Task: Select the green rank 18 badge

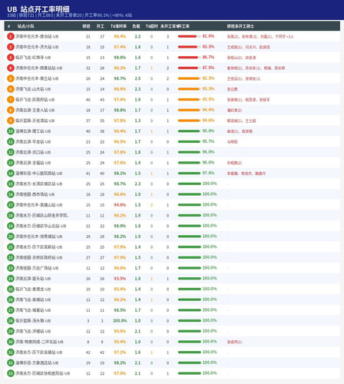Action: pyautogui.click(x=11, y=216)
